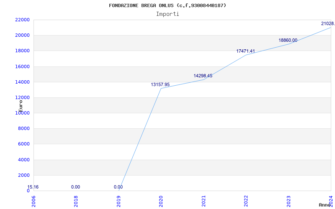Click the 2019 x-axis year label
335x209 pixels.
click(119, 201)
